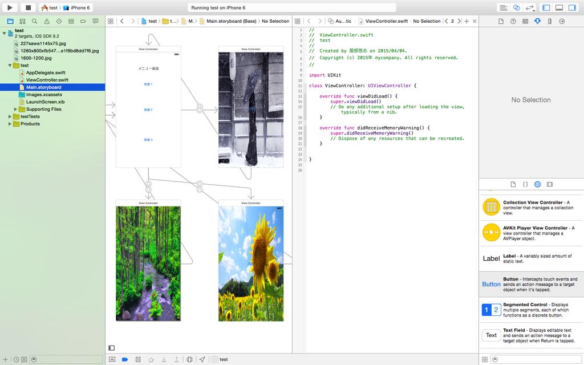Image resolution: width=584 pixels, height=365 pixels.
Task: Click the sunflower view controller scene
Action: pos(251,263)
